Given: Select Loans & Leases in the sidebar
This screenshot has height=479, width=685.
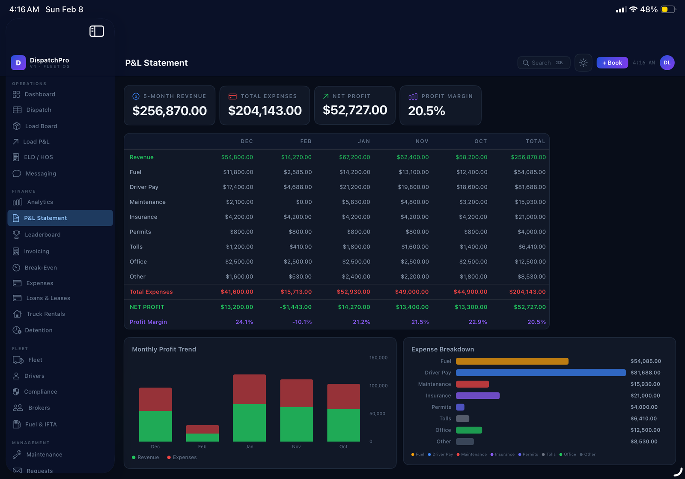Looking at the screenshot, I should [48, 298].
